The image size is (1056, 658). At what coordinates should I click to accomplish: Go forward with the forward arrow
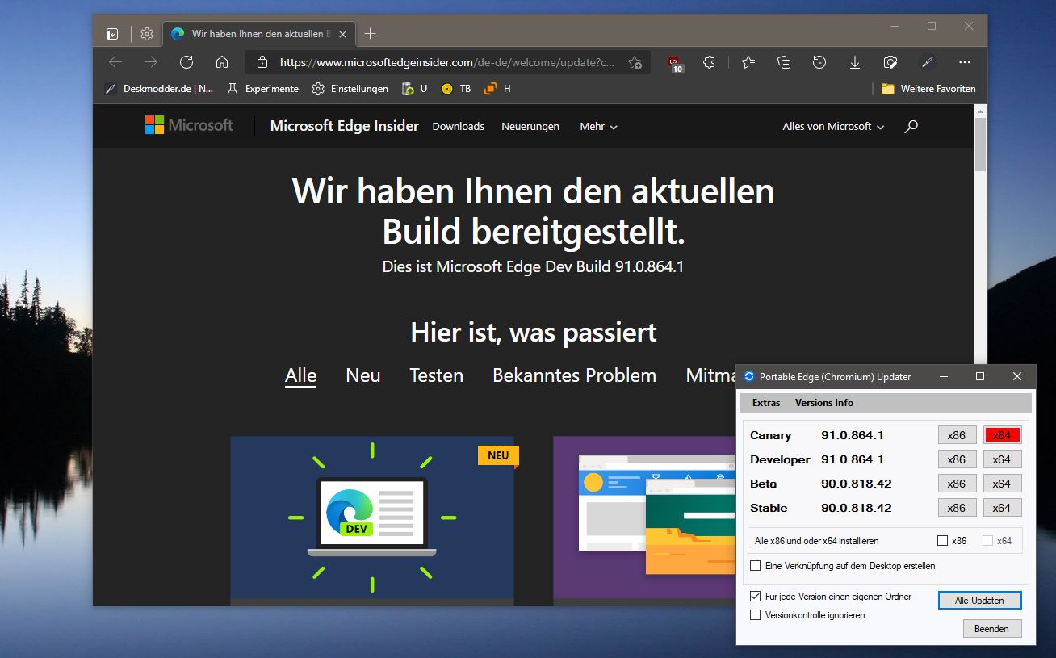[x=151, y=62]
